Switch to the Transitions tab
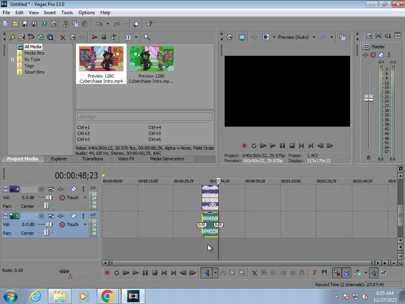 [x=93, y=159]
